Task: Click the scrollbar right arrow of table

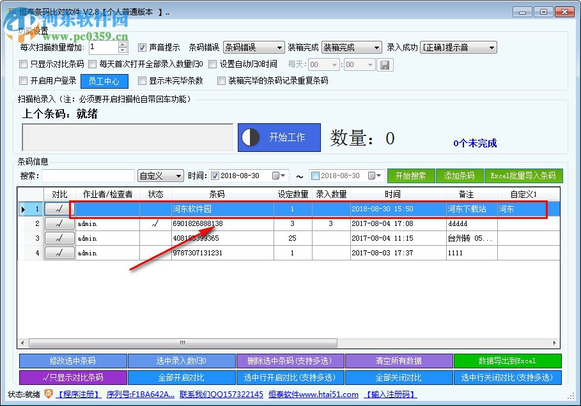Action: (554, 343)
